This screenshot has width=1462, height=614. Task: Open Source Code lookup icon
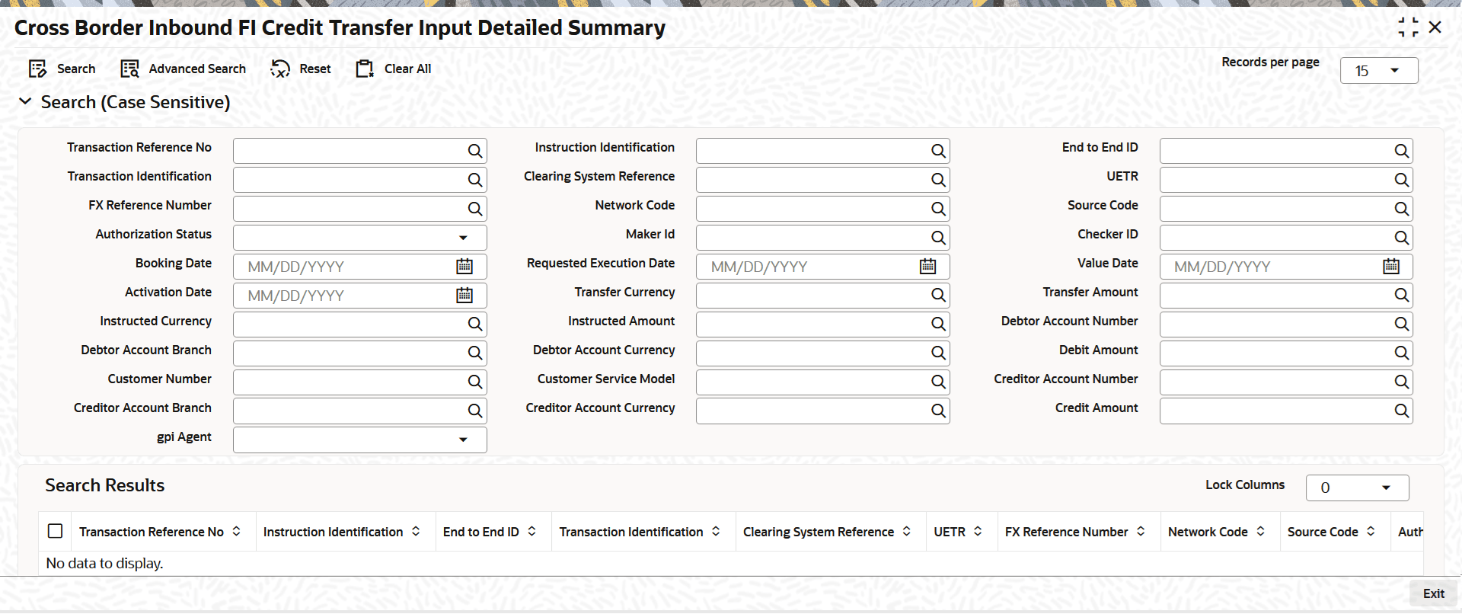tap(1401, 209)
